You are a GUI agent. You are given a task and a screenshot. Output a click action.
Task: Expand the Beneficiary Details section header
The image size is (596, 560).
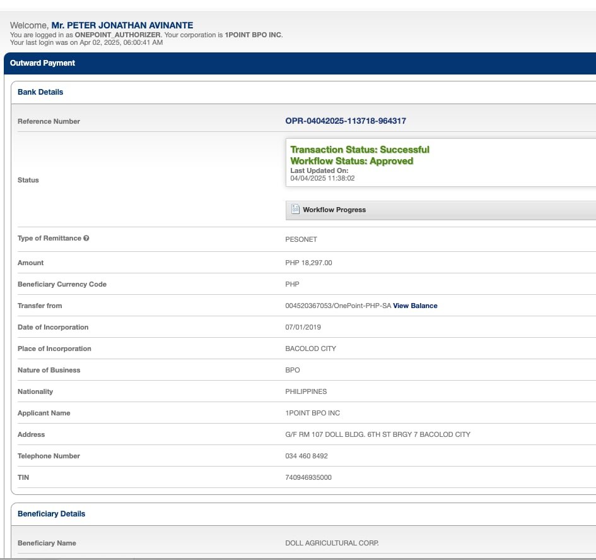pyautogui.click(x=51, y=514)
